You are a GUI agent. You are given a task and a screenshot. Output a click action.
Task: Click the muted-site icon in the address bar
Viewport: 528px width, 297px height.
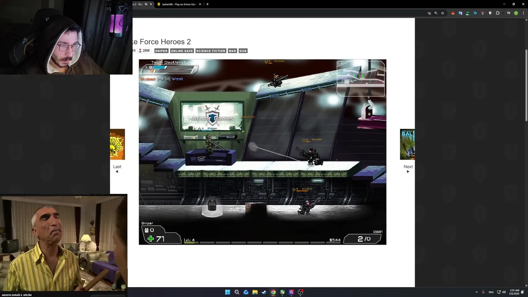click(x=429, y=13)
